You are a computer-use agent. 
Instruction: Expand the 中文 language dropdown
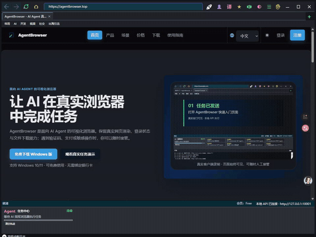coord(247,36)
